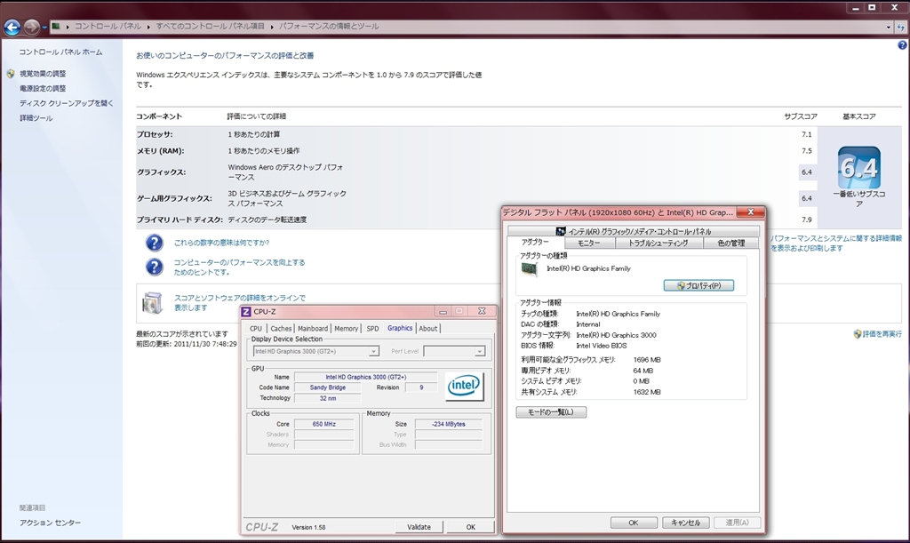Click コントロール パネル breadcrumb segment
The height and width of the screenshot is (543, 910).
click(x=108, y=27)
